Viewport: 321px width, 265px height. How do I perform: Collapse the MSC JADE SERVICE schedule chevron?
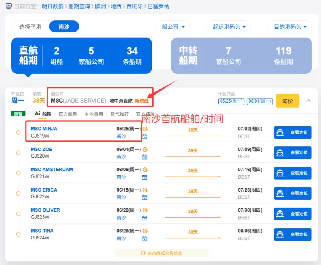pyautogui.click(x=309, y=101)
